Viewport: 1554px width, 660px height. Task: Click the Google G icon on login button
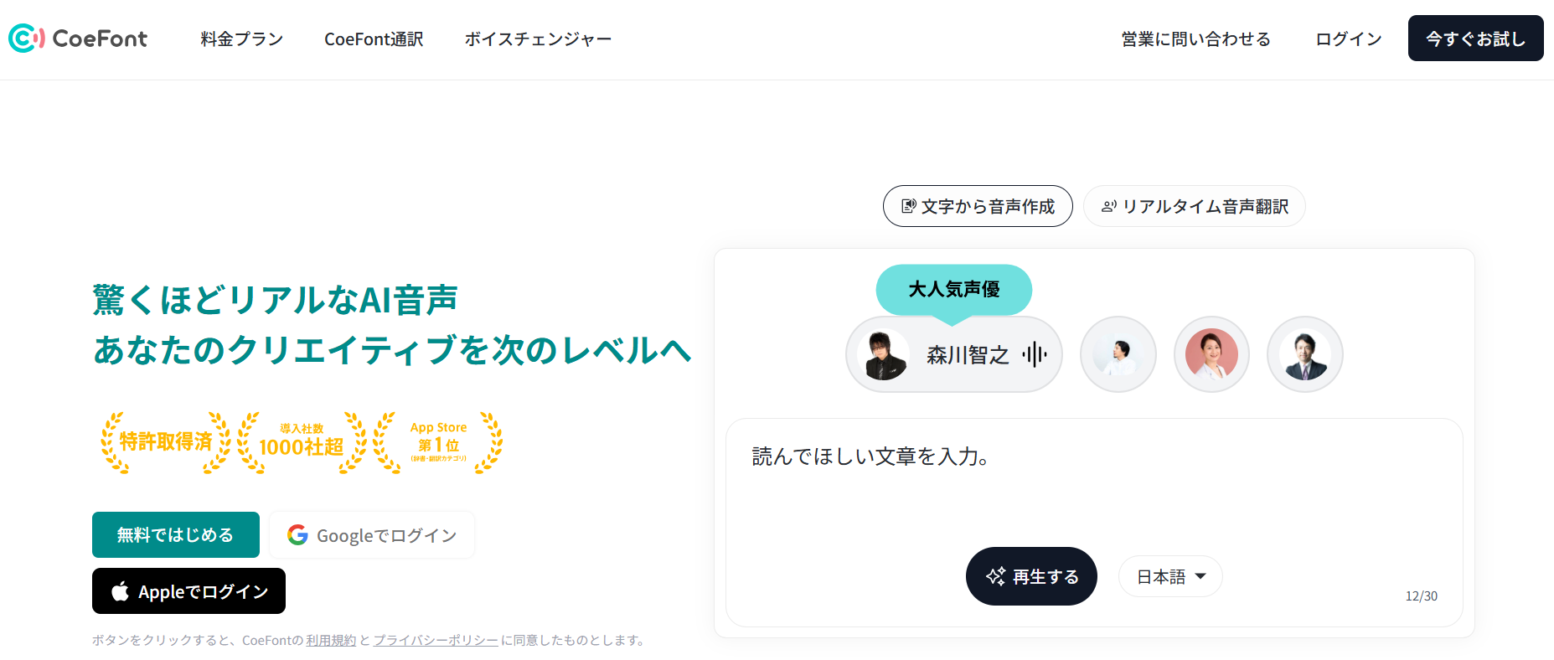299,534
